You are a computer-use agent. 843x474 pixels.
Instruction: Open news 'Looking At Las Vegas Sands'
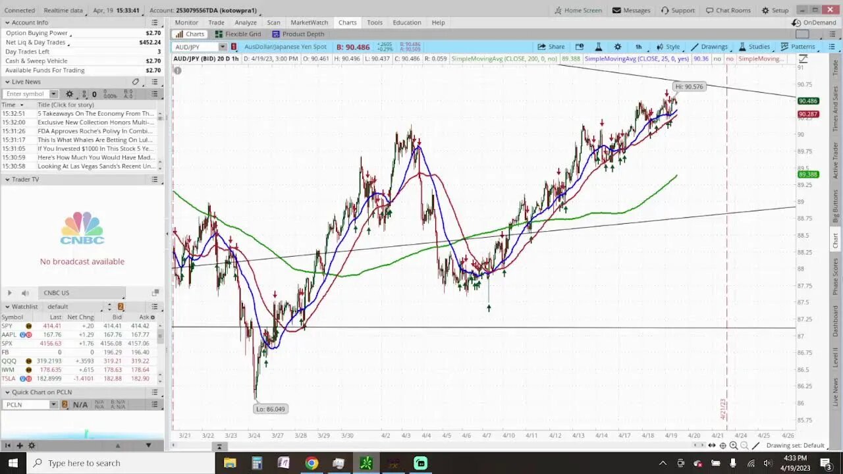click(95, 166)
